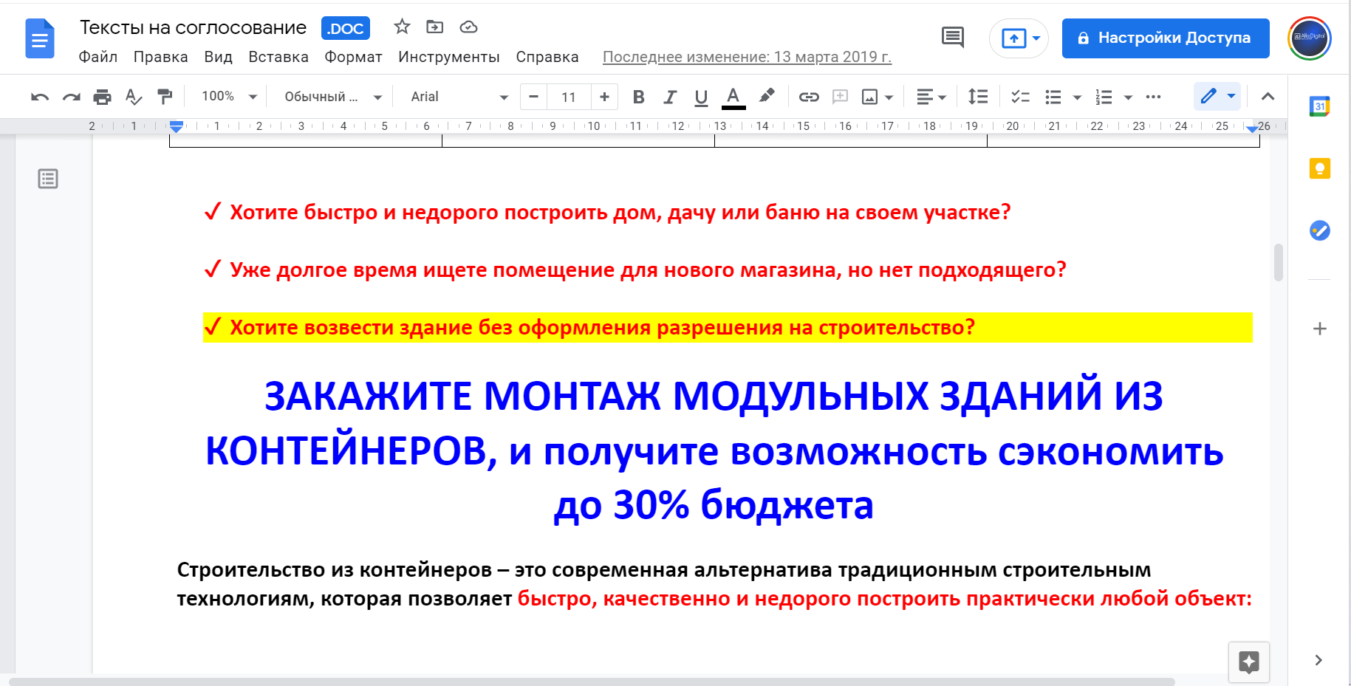
Task: Increase font size with plus button
Action: 604,97
